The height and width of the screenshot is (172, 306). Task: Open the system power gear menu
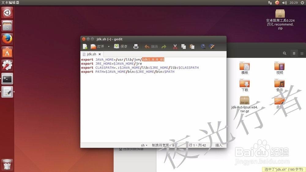tap(302, 3)
